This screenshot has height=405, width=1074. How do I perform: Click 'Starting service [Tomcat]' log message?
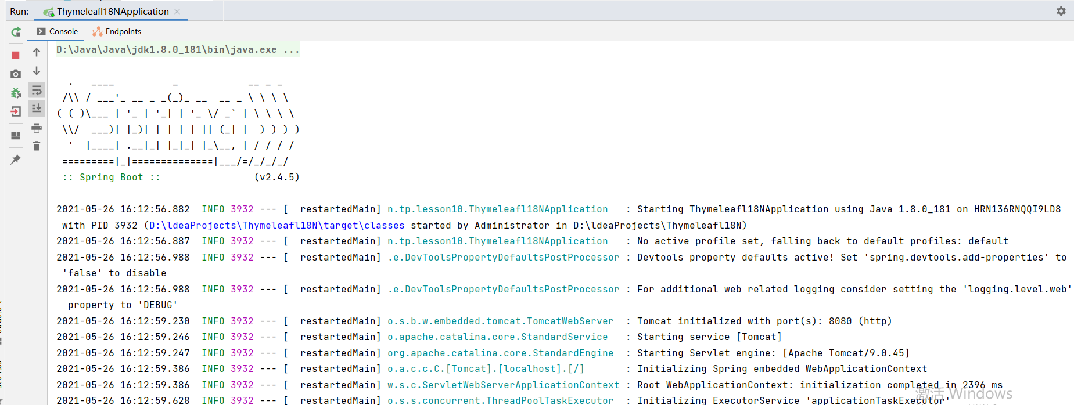(x=709, y=337)
